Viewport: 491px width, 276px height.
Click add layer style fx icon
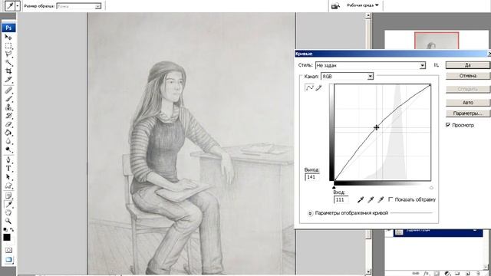click(x=427, y=274)
